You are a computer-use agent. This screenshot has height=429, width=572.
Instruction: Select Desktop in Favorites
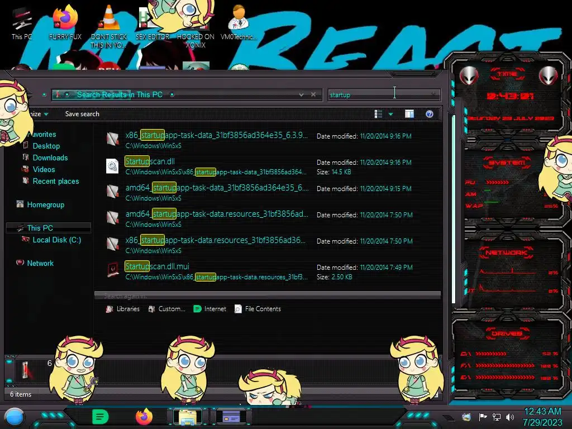coord(46,146)
